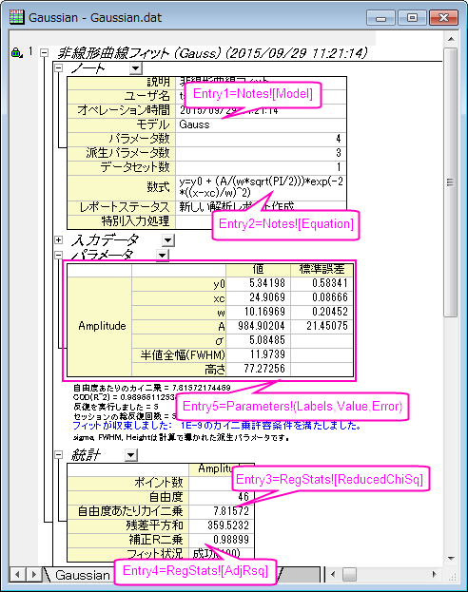Close the Gaussian window

point(444,18)
